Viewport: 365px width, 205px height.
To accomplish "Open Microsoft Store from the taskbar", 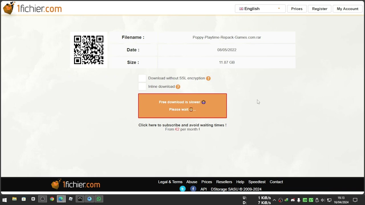I will 24,199.
